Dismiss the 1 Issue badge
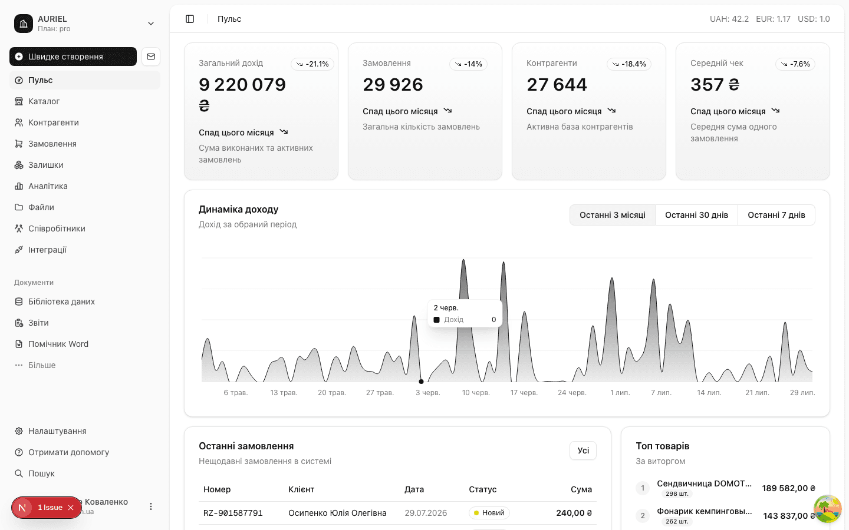Viewport: 849px width, 530px height. point(71,508)
